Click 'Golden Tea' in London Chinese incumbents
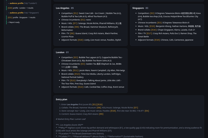 (91, 64)
